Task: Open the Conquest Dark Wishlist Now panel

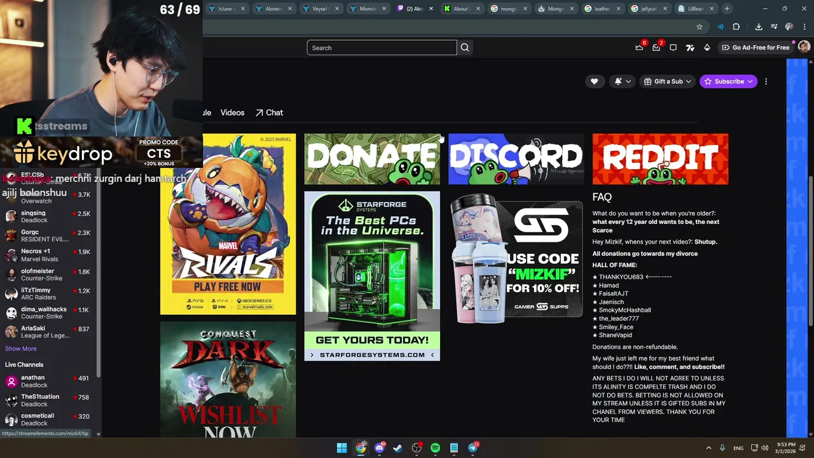Action: coord(228,380)
